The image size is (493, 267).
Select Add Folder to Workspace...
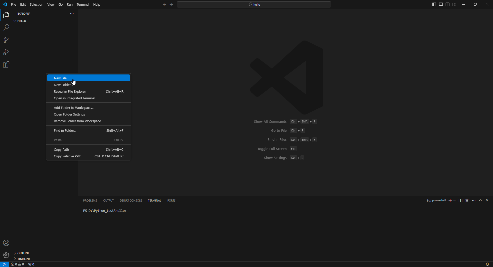pyautogui.click(x=89, y=108)
